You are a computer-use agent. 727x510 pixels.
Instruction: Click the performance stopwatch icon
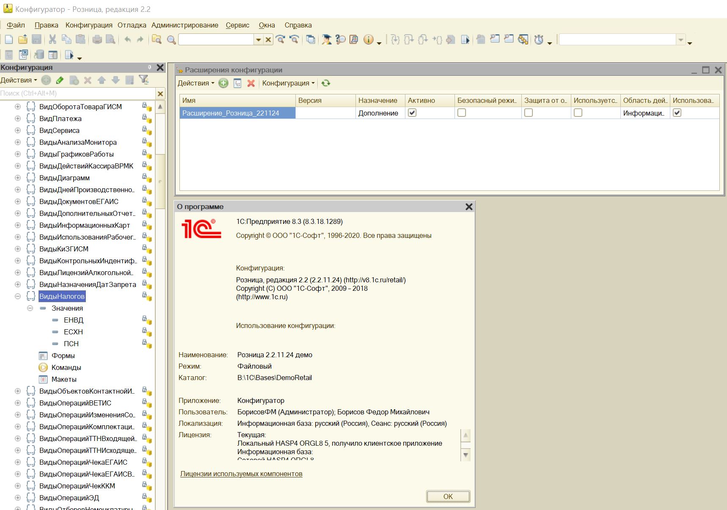coord(539,40)
